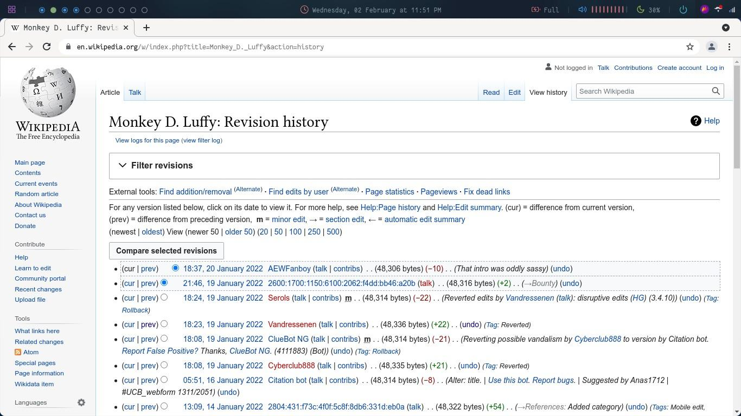Open language settings gear icon
The width and height of the screenshot is (741, 416).
[x=81, y=402]
